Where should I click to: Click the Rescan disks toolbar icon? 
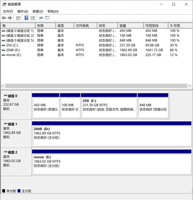click(x=41, y=18)
